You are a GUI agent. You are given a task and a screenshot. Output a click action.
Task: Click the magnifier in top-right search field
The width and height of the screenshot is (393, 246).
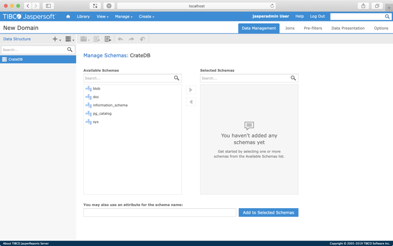[x=387, y=17]
